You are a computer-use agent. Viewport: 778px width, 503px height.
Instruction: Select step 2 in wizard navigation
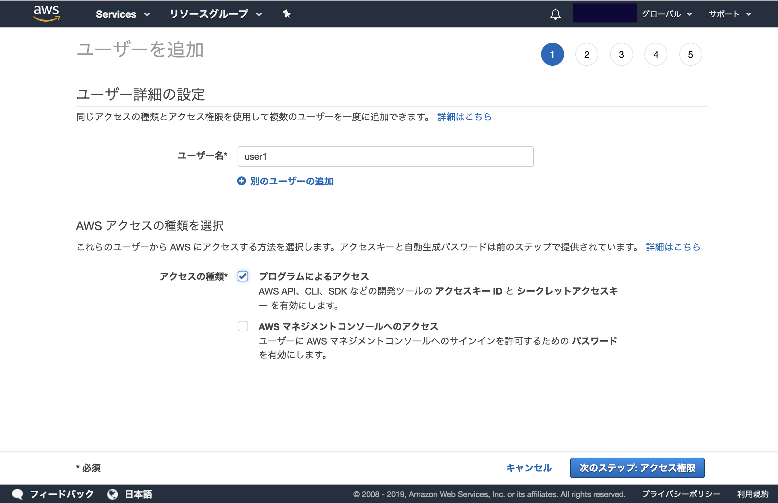(586, 54)
